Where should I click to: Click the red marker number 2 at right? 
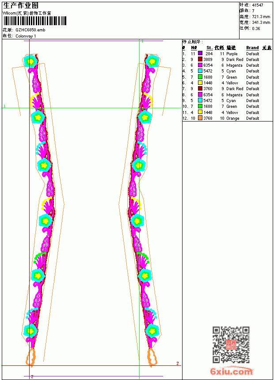point(178,363)
